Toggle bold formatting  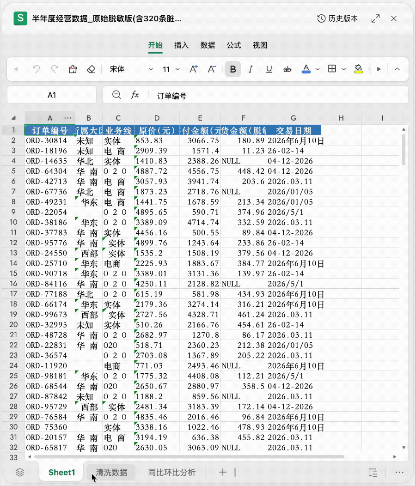233,69
